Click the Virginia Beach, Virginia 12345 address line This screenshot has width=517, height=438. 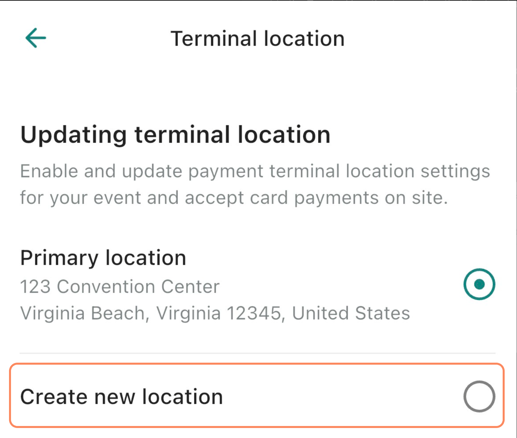click(x=150, y=313)
